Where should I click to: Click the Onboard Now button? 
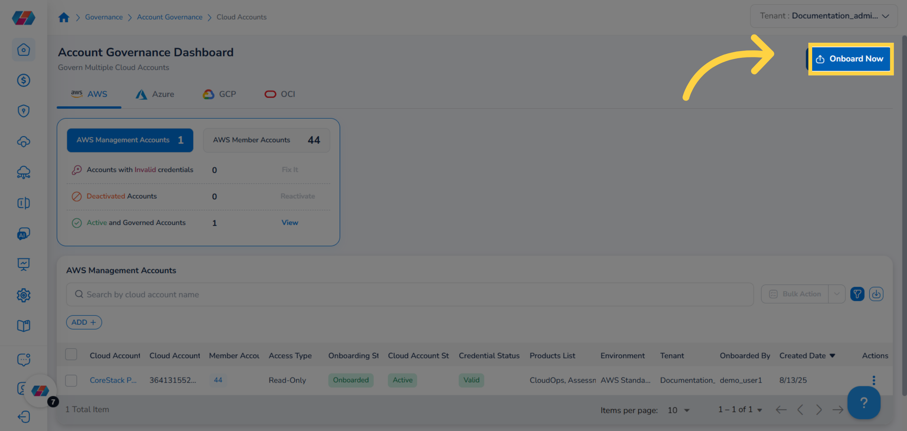click(851, 59)
